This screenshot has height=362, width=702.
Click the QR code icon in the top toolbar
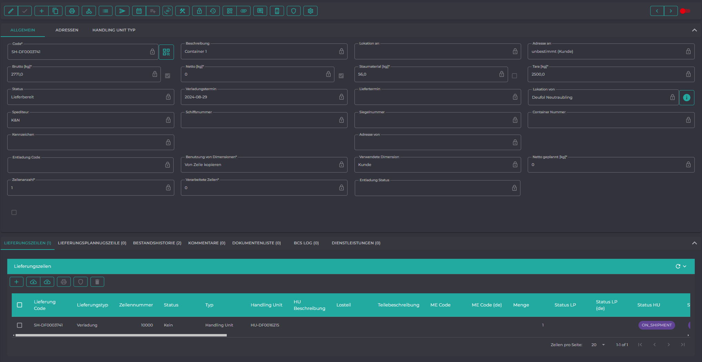click(x=230, y=11)
